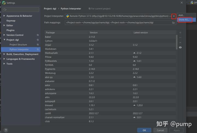Select the certifi package row

coord(110,113)
